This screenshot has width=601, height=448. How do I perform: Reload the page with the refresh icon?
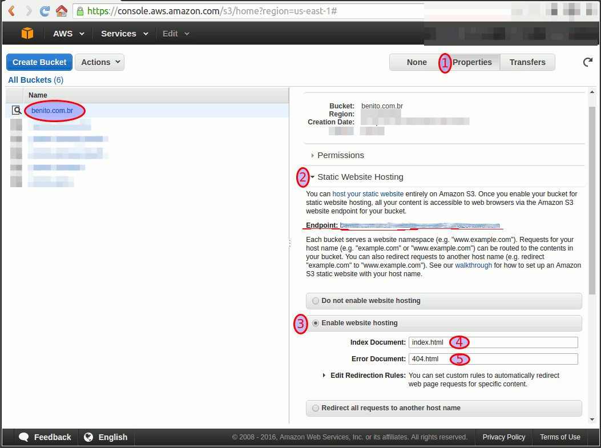click(x=45, y=11)
